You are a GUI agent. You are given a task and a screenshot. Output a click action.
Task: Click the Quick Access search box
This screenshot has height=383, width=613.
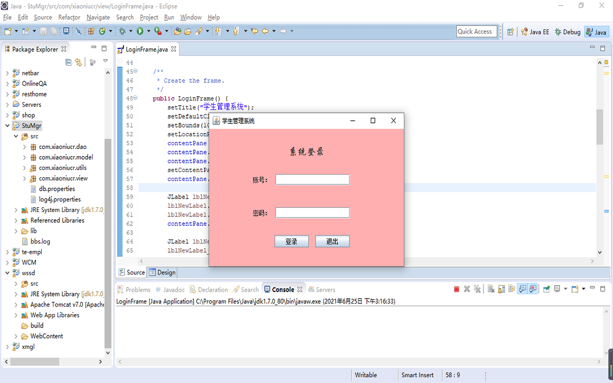tap(477, 32)
